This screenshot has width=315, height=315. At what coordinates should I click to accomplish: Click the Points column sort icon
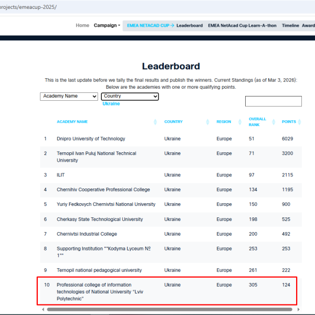coord(299,122)
